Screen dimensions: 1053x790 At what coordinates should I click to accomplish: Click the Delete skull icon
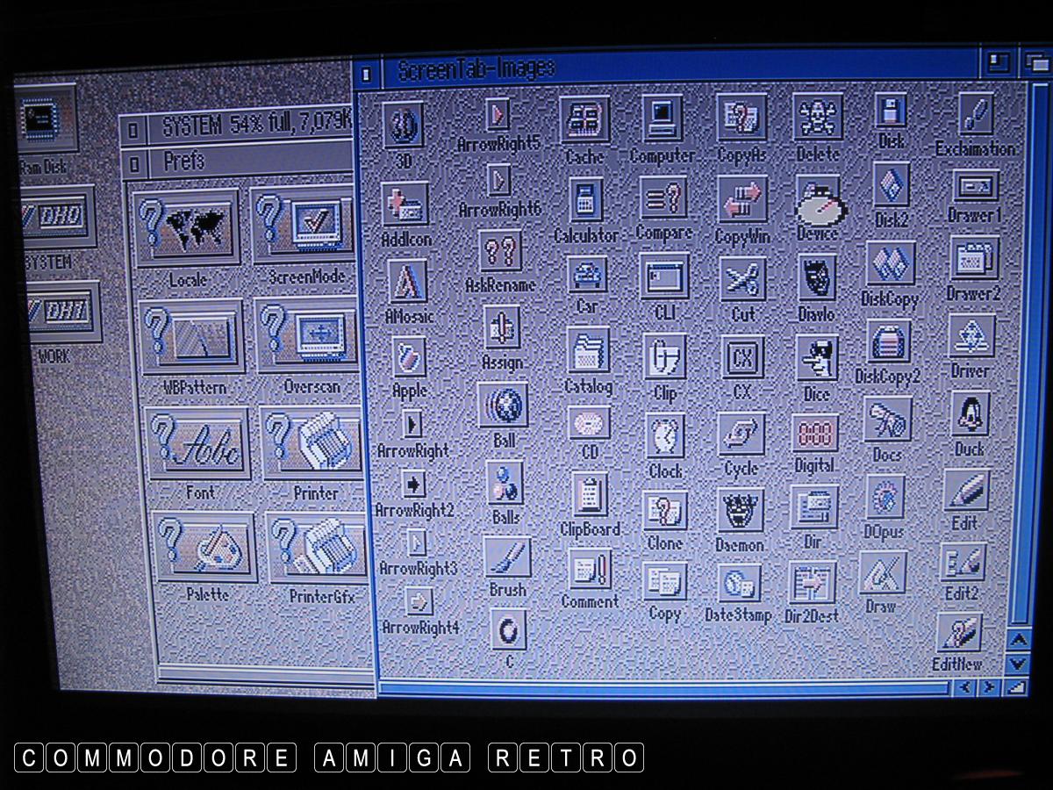[818, 118]
